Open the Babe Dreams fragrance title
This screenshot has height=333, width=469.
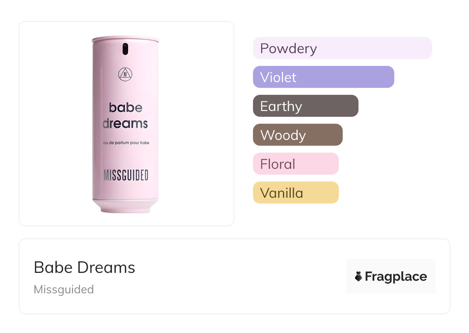(x=84, y=267)
